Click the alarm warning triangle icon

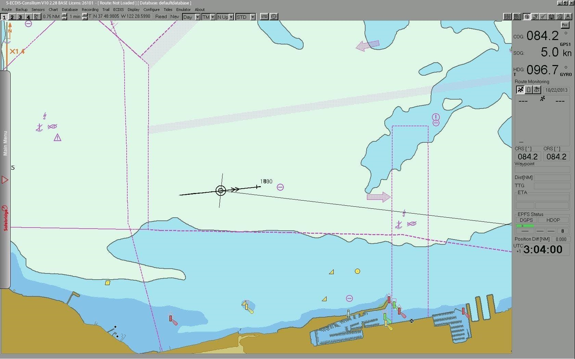pos(568,16)
